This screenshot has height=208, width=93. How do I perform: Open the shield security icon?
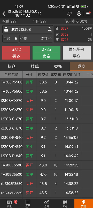(79, 14)
